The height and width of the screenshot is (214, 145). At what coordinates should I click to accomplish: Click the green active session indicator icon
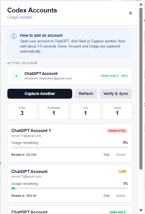pos(16,76)
